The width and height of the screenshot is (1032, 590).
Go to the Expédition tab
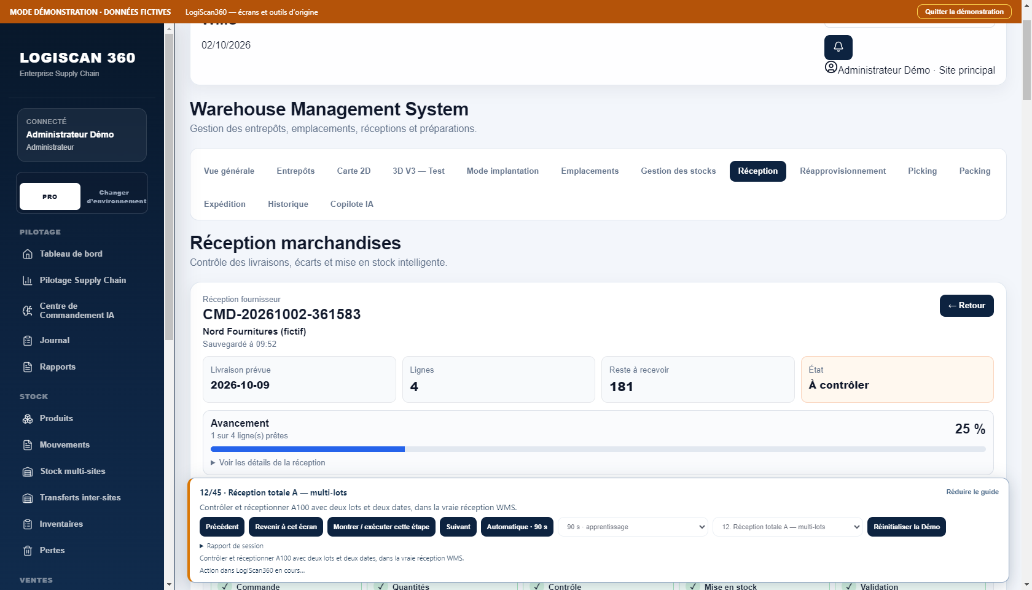(225, 204)
